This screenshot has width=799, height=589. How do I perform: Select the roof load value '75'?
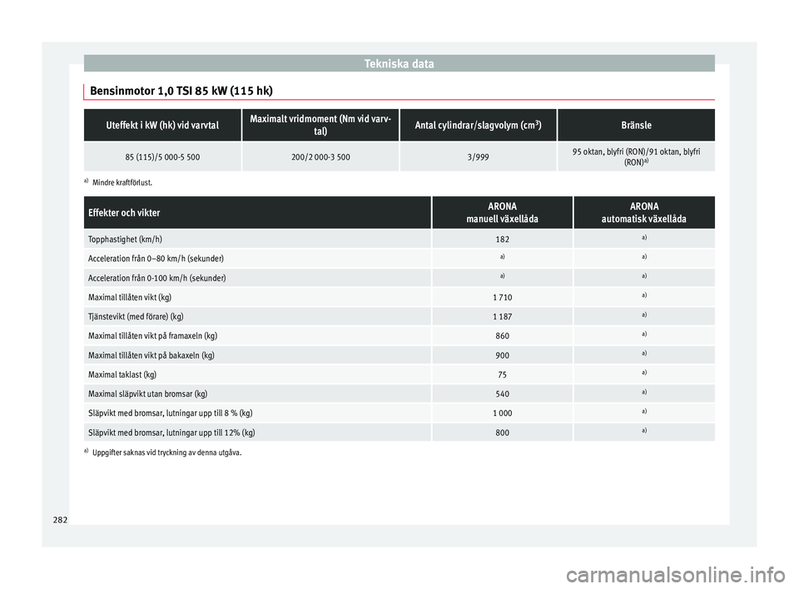(503, 374)
